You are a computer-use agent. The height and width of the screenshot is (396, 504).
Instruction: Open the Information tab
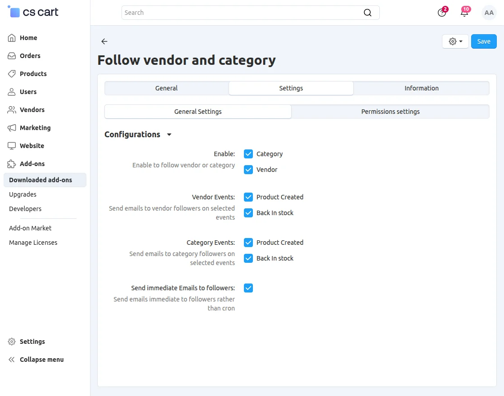[421, 88]
